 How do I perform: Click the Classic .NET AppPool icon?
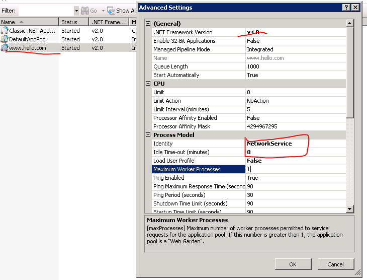(x=5, y=31)
